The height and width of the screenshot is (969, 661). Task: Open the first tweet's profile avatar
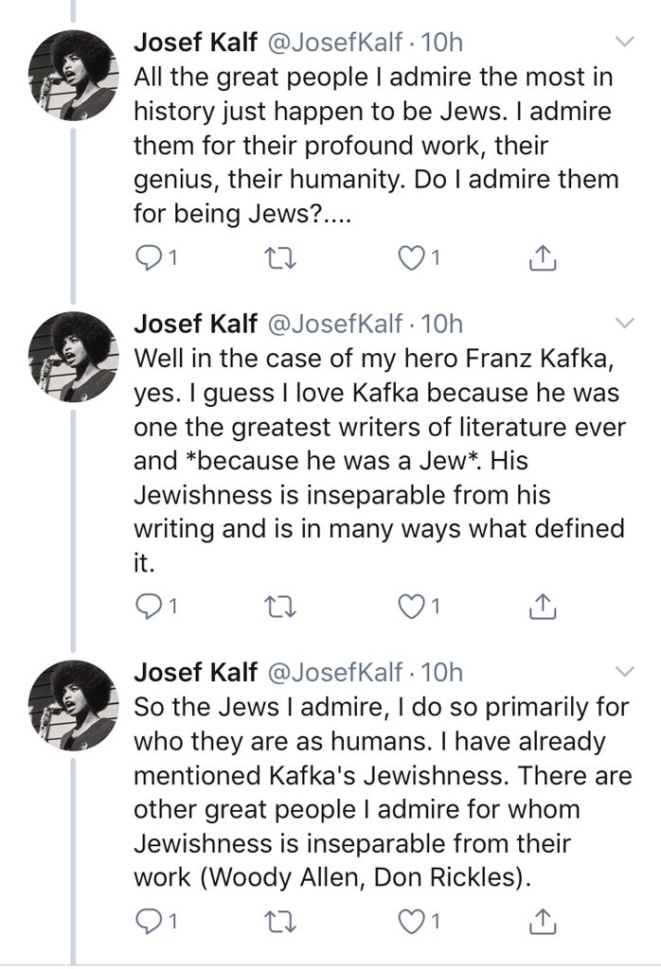tap(73, 76)
